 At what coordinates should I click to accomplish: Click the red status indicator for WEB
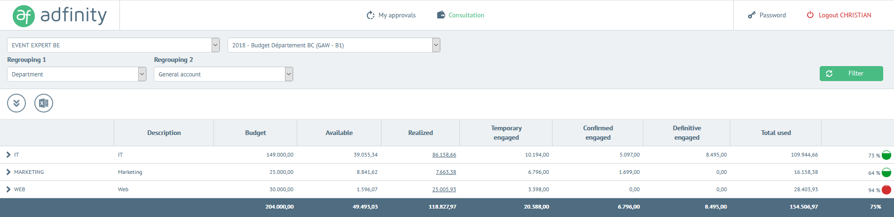(886, 190)
